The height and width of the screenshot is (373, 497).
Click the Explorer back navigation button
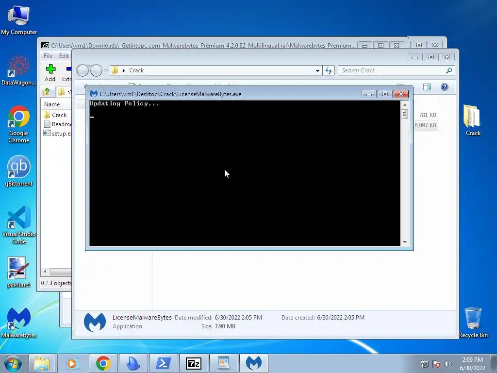click(x=83, y=70)
